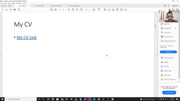This screenshot has height=101, width=180.
Task: Open File Explorer from taskbar
Action: (53, 99)
